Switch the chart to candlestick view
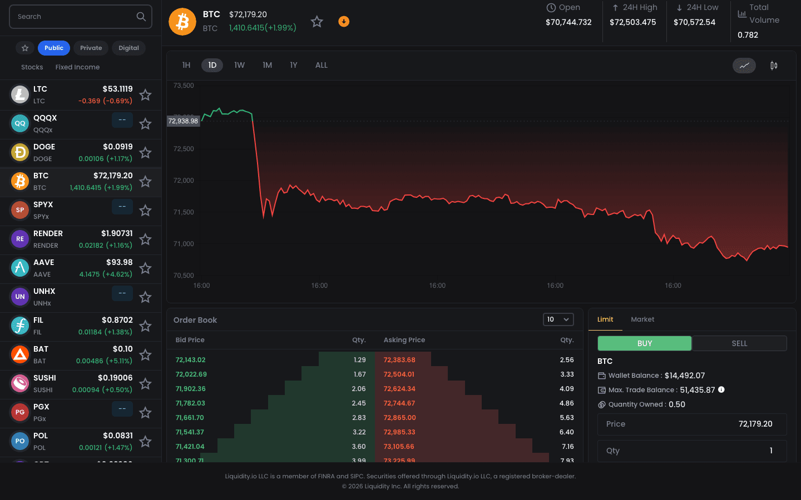Viewport: 801px width, 500px height. [773, 66]
